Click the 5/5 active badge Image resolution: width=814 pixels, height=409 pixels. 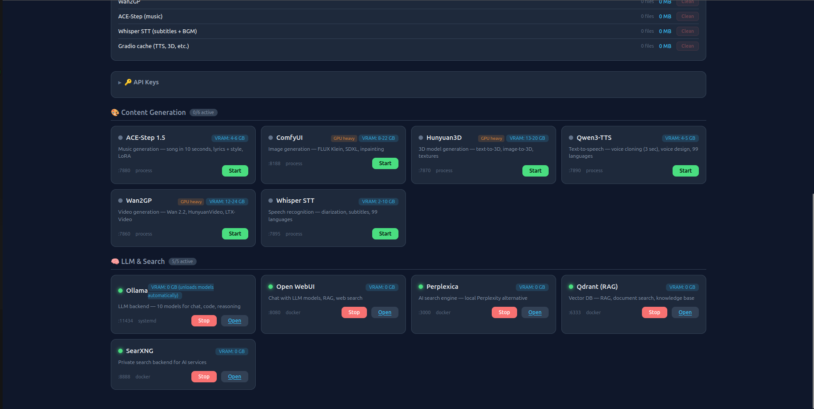pyautogui.click(x=183, y=262)
